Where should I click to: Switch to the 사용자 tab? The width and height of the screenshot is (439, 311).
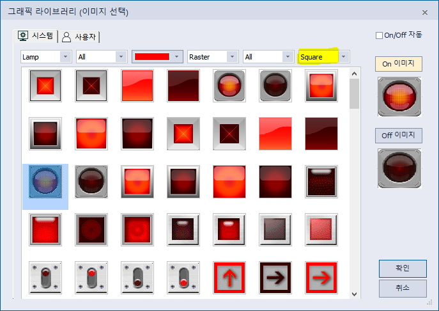point(79,36)
